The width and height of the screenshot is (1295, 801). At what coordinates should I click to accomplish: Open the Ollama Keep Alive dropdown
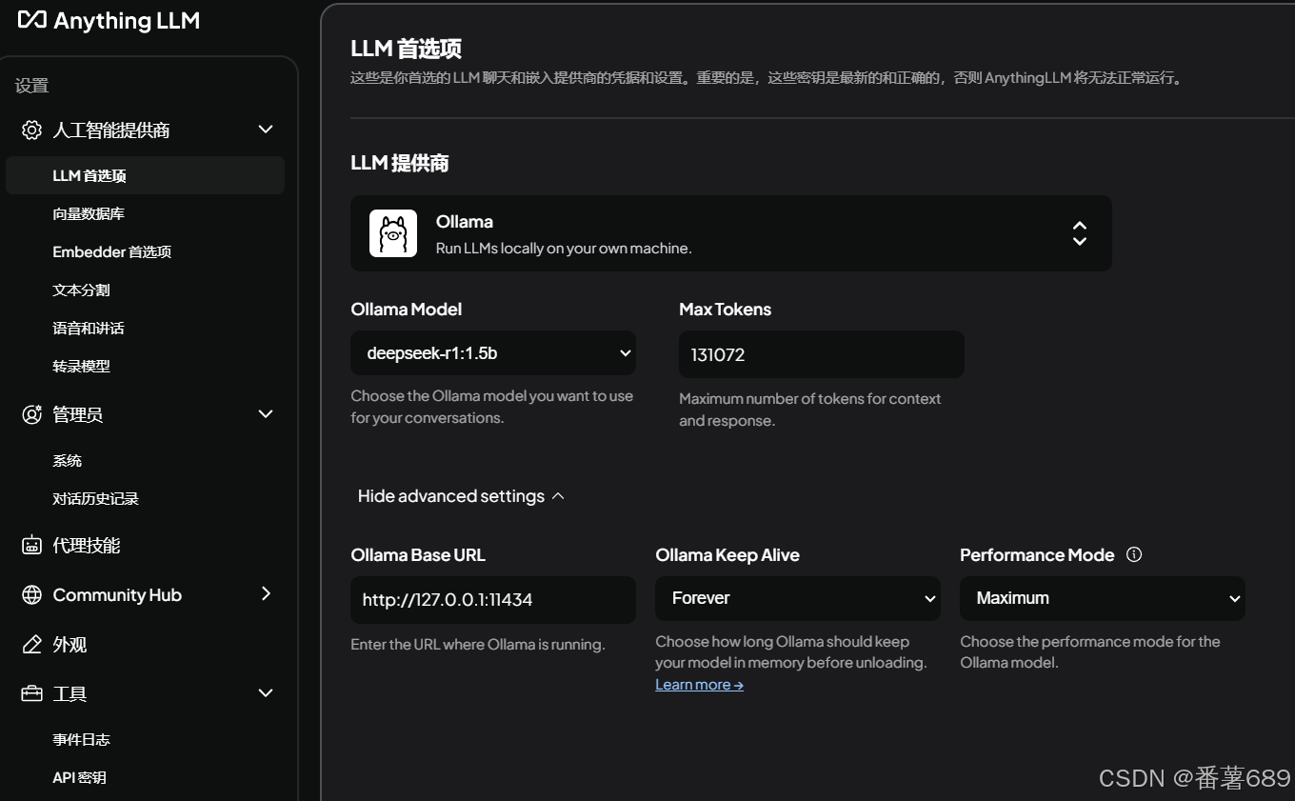798,598
